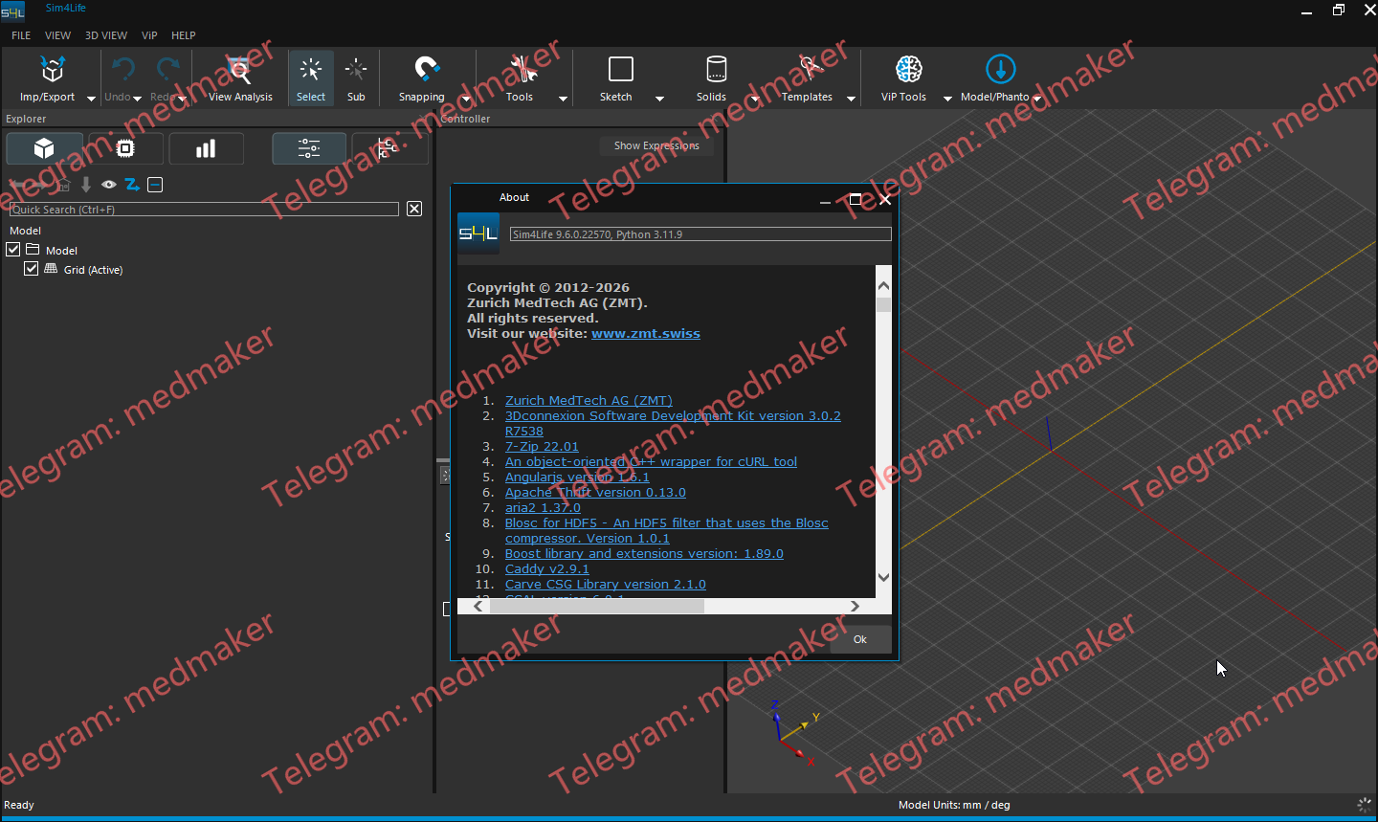Open the Undo history dropdown arrow
Viewport: 1378px width, 822px height.
point(137,99)
